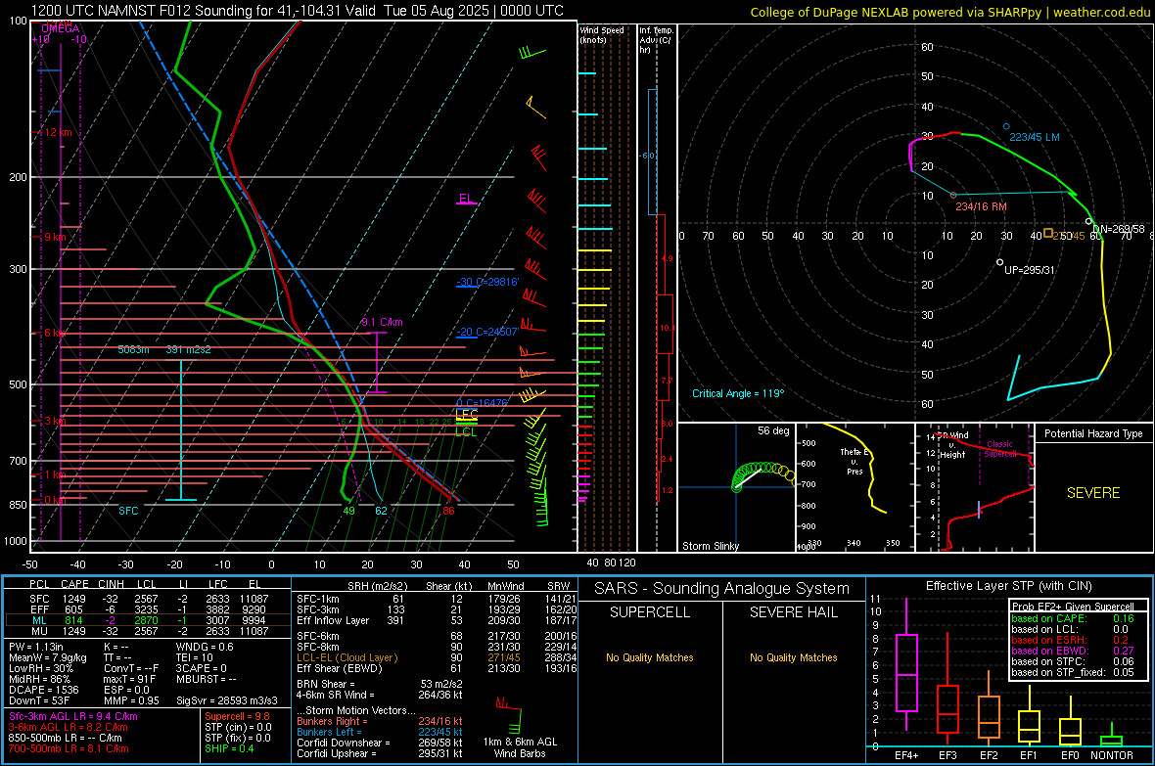Select the MU parcel row in CAPE table
1155x766 pixels.
point(145,631)
